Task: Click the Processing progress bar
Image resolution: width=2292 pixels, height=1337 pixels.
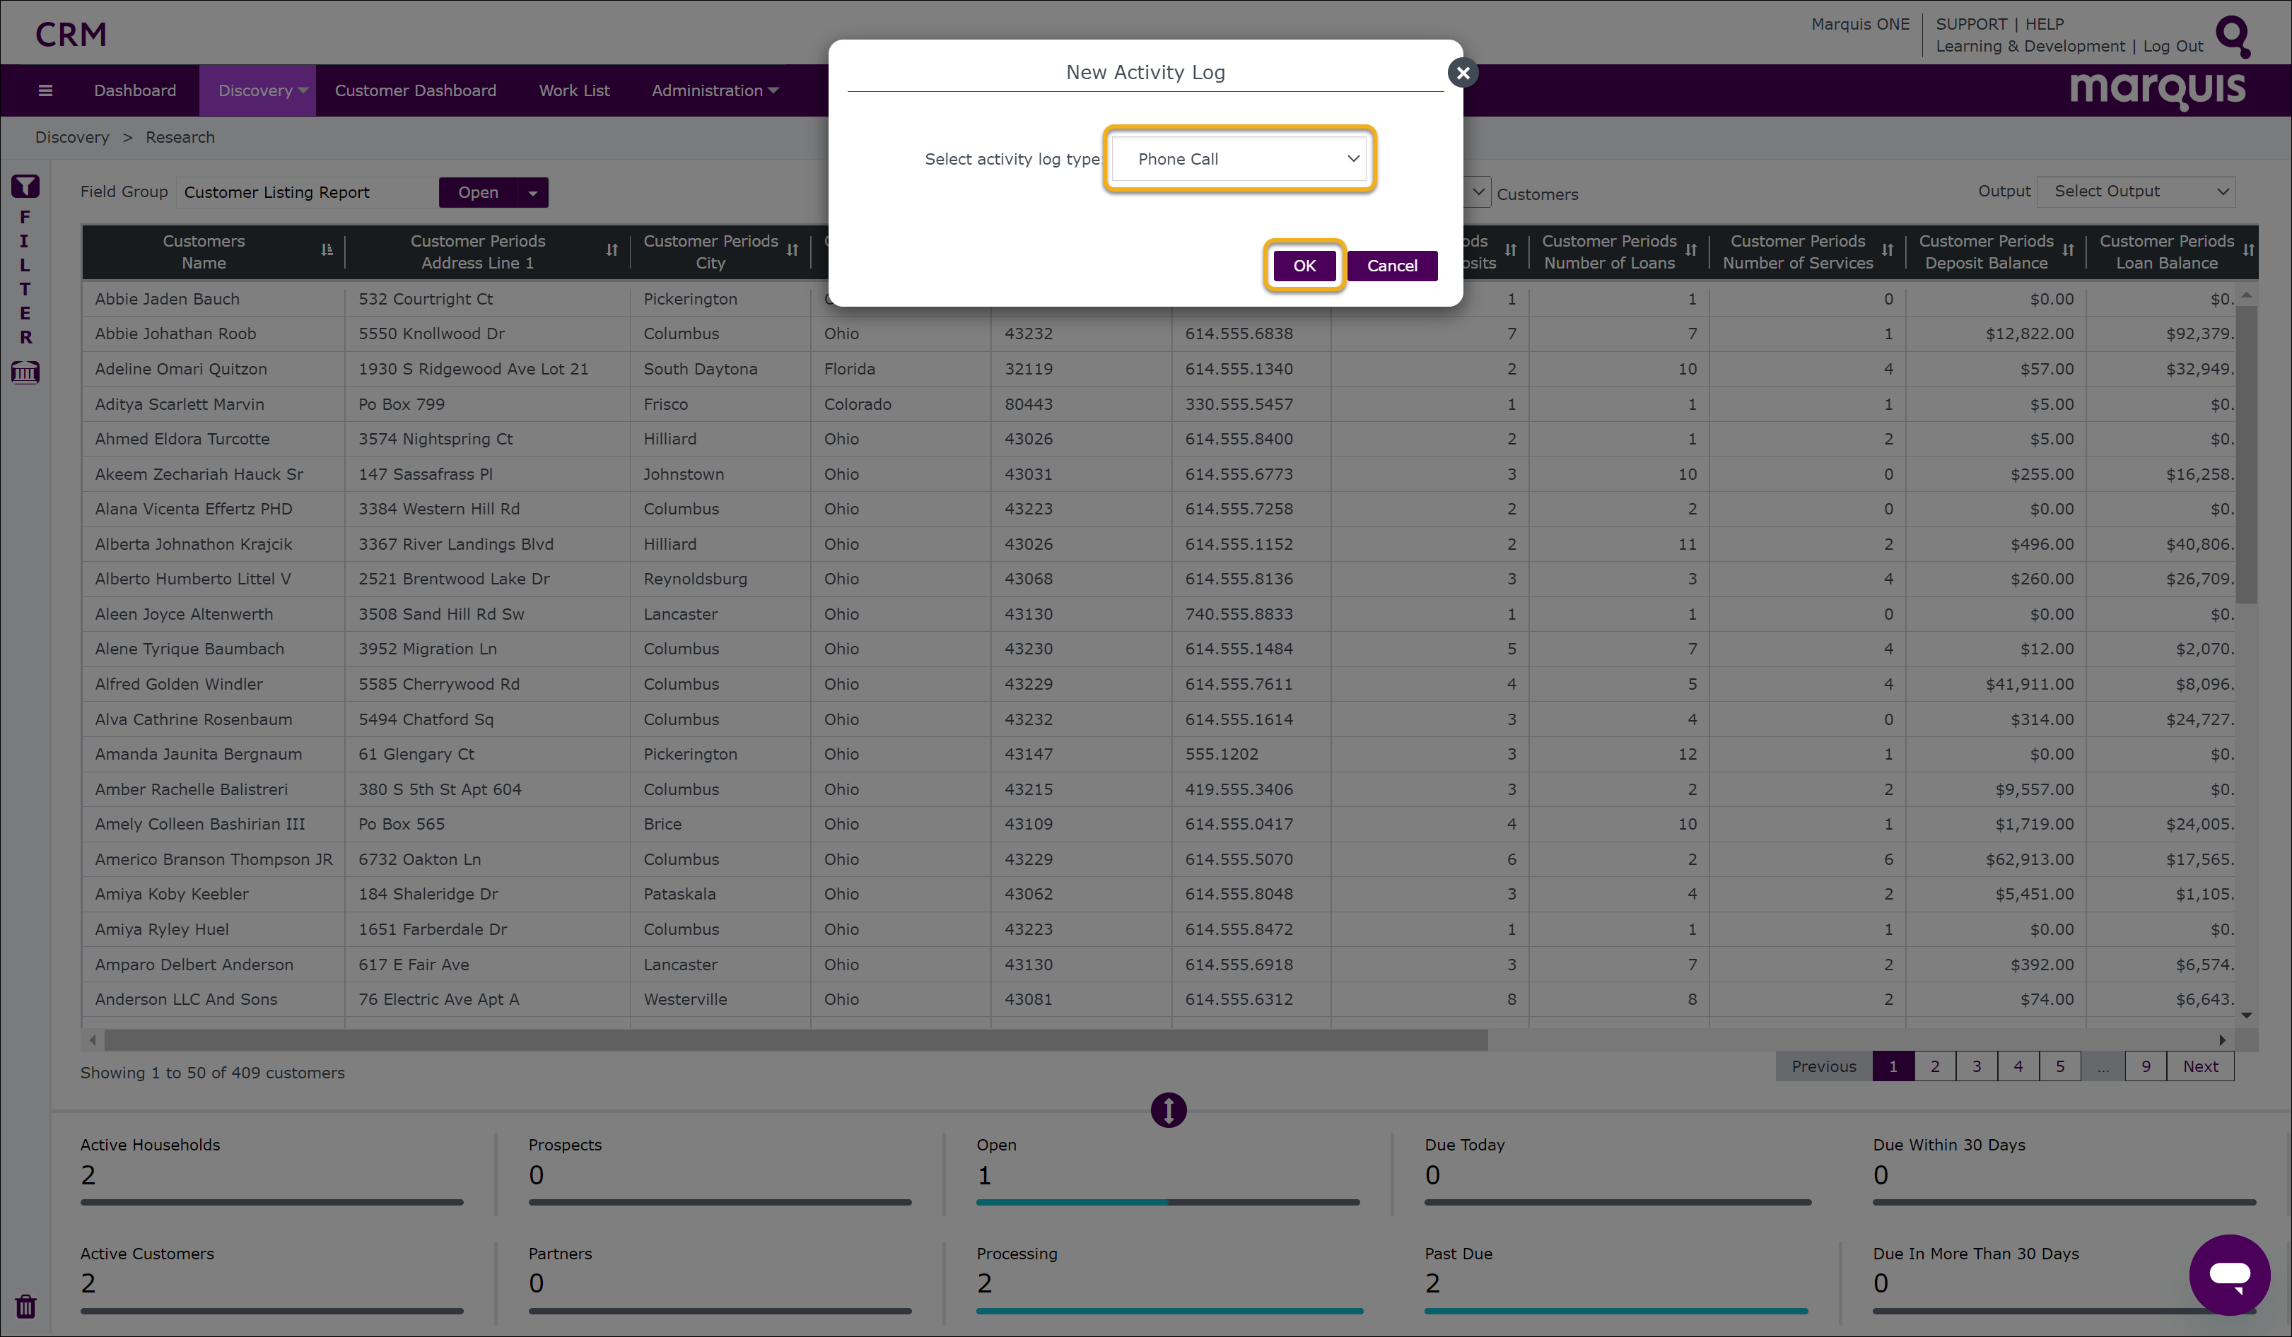Action: point(1169,1311)
